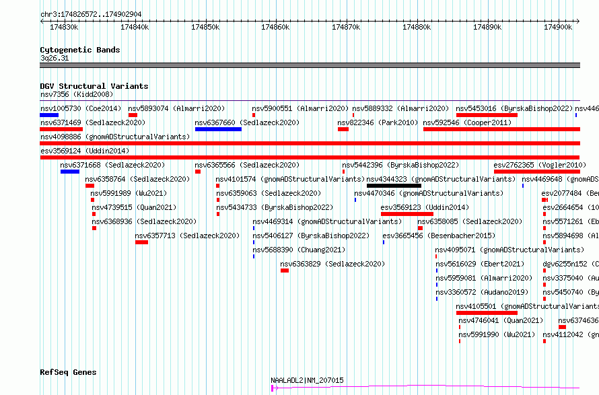Click the red bar under esv3569123
The width and height of the screenshot is (599, 395).
coord(407,214)
